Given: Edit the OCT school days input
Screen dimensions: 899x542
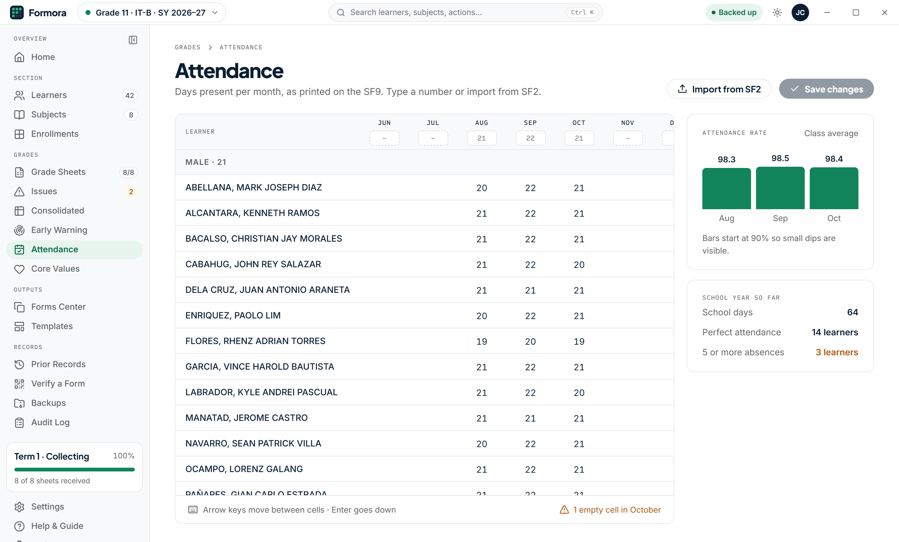Looking at the screenshot, I should point(579,138).
